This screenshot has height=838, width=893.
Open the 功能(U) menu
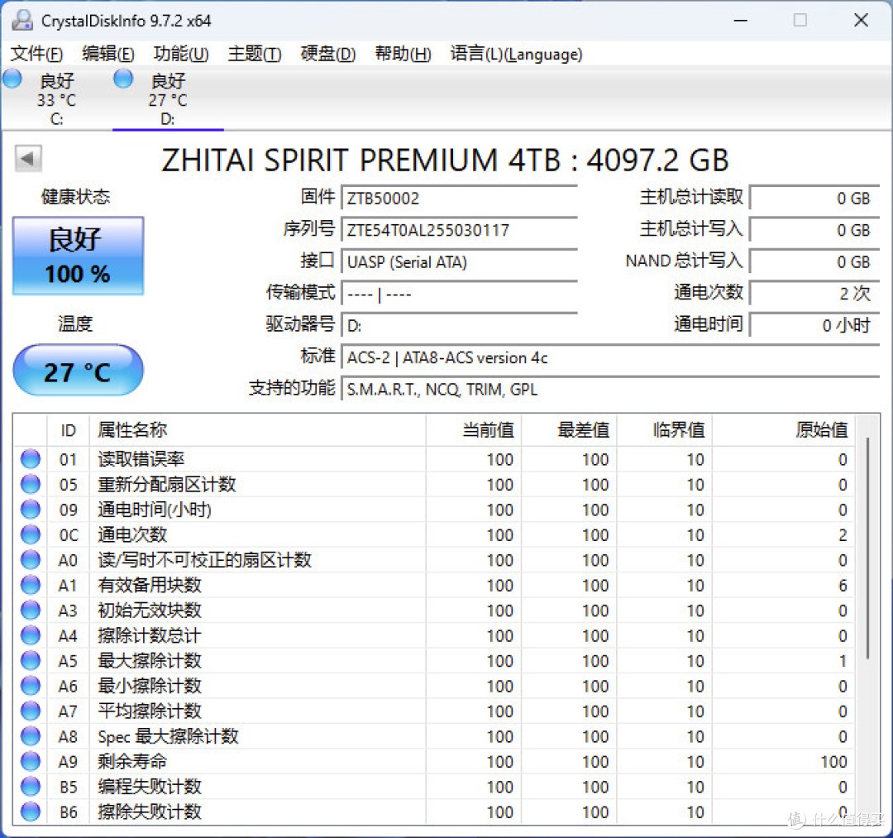[x=181, y=54]
